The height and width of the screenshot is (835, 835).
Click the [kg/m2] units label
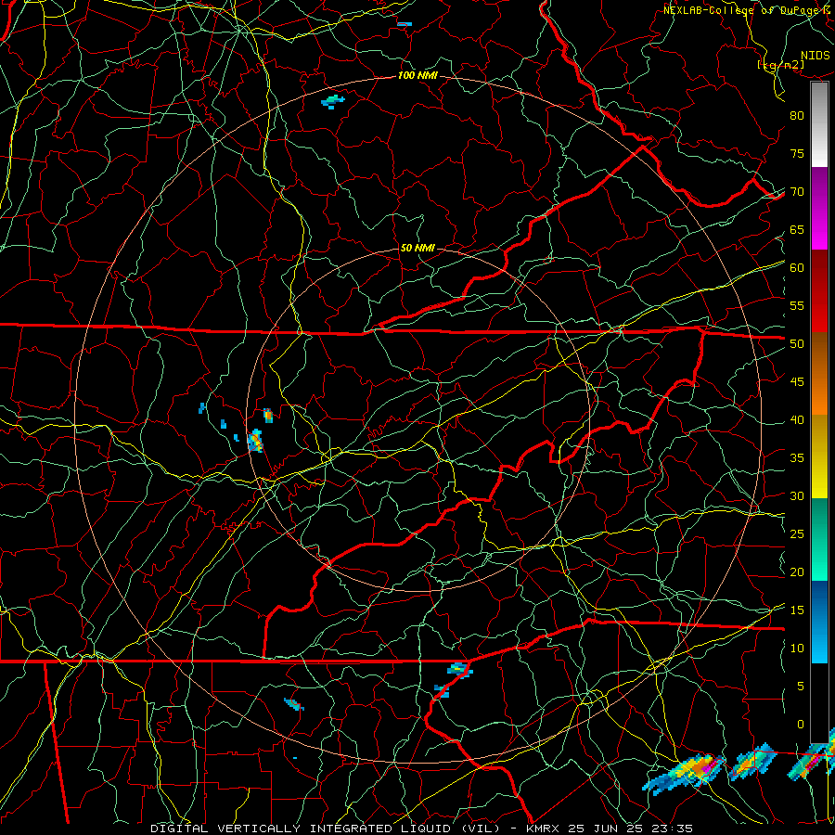click(780, 65)
